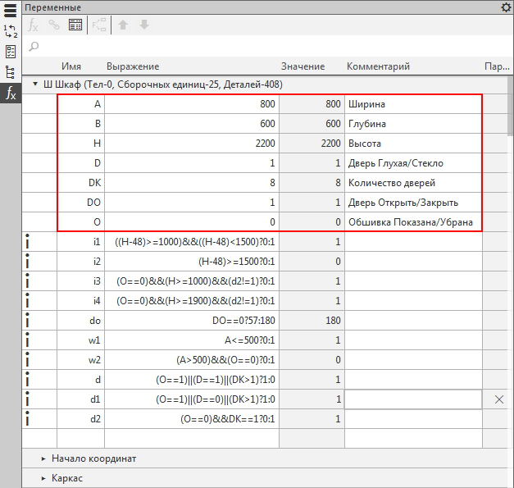
Task: Click the fx function toolbar button
Action: (34, 25)
